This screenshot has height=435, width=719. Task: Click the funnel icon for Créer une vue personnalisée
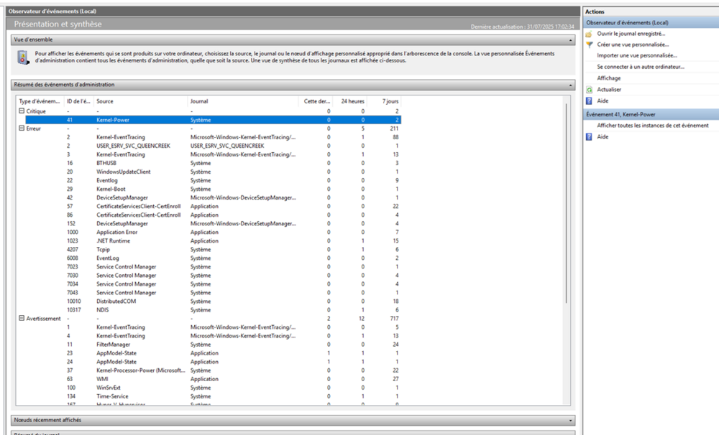589,45
